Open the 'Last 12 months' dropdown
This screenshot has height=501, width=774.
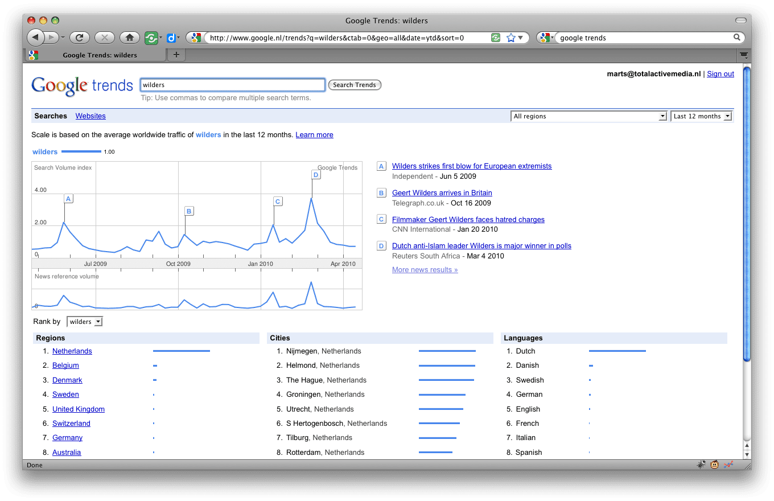tap(702, 116)
